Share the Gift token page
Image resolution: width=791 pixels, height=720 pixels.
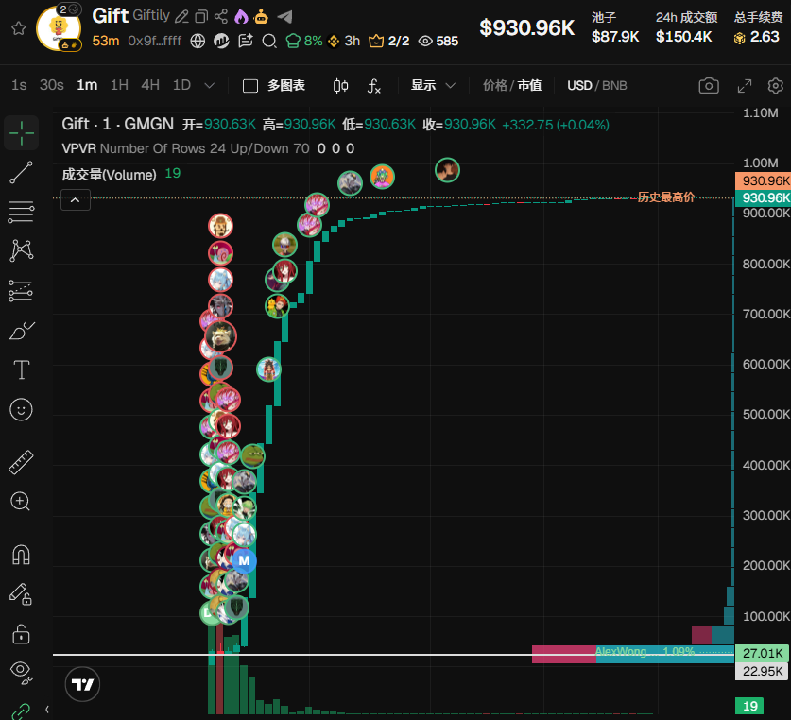coord(221,16)
